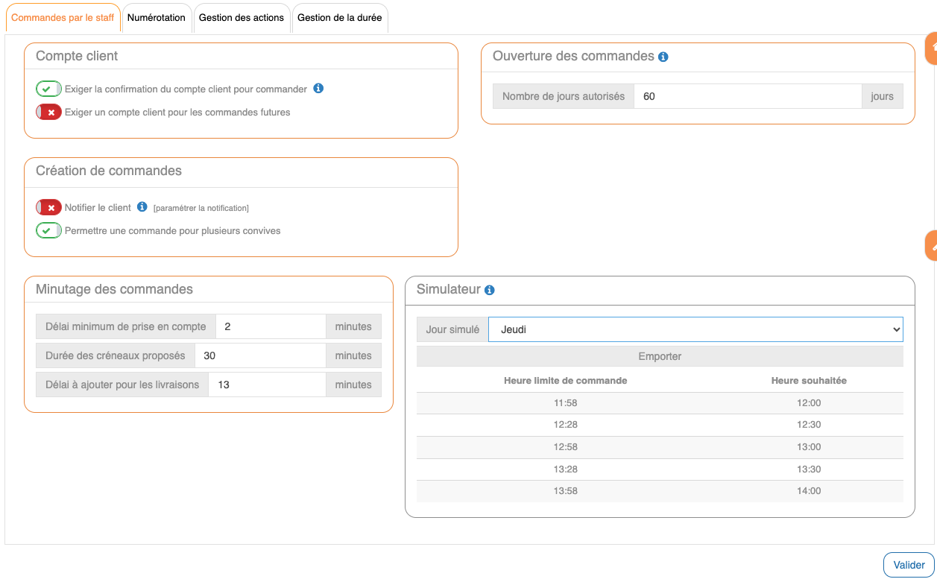Click the orange home side button
Screen dimensions: 937x582
pyautogui.click(x=931, y=48)
